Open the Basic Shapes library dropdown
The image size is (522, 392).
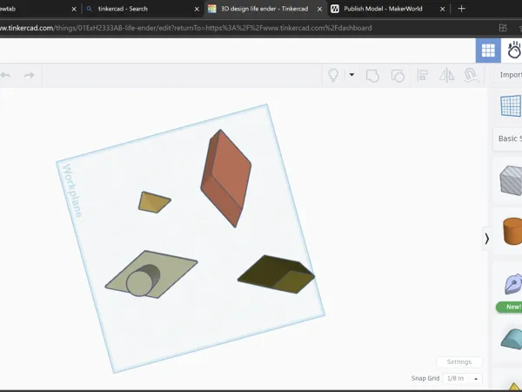(x=508, y=139)
